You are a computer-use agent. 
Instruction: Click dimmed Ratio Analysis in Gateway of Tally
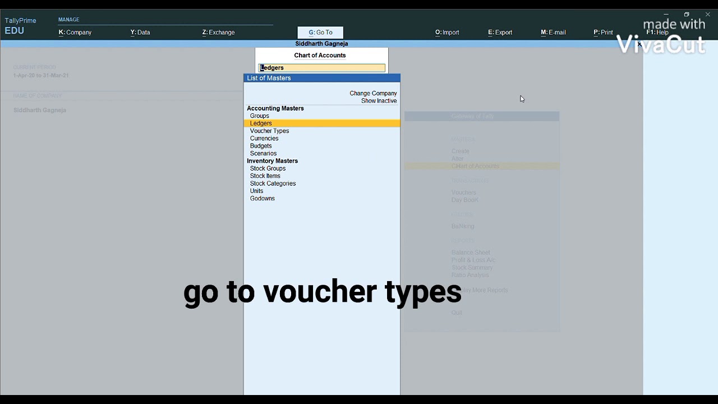(x=470, y=275)
